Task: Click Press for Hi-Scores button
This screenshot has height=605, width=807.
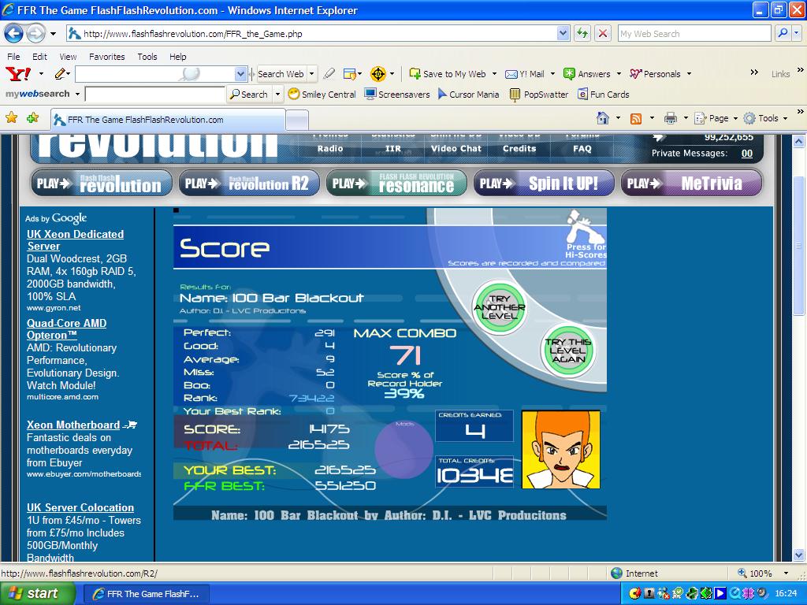Action: (x=586, y=234)
